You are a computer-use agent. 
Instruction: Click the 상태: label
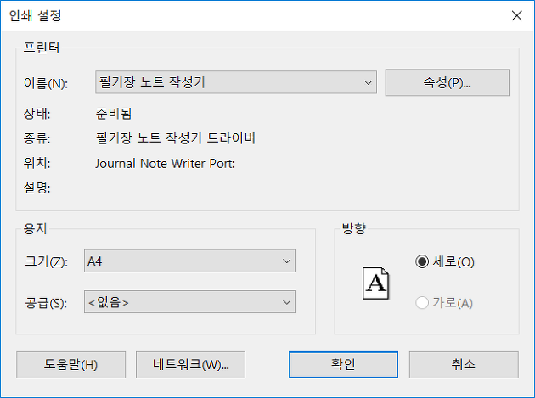coord(37,114)
